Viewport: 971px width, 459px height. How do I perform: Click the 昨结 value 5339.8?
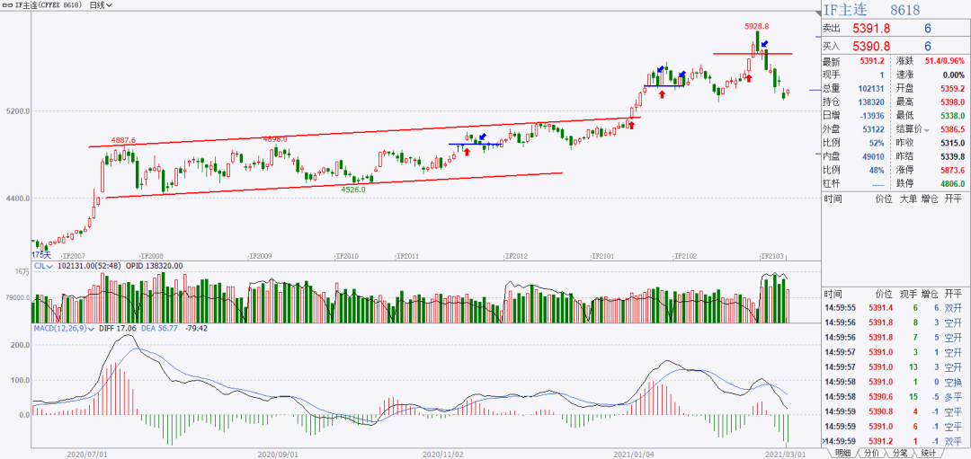pyautogui.click(x=952, y=156)
